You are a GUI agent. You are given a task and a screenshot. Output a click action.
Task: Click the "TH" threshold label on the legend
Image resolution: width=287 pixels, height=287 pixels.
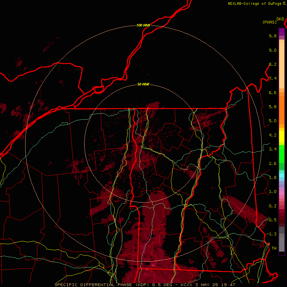click(274, 248)
